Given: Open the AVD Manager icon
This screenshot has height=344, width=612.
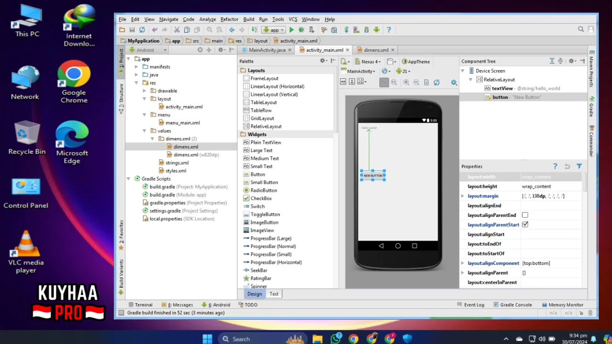Looking at the screenshot, I should pos(357,30).
